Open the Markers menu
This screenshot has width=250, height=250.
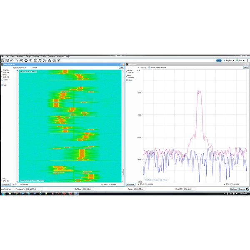coord(19,56)
